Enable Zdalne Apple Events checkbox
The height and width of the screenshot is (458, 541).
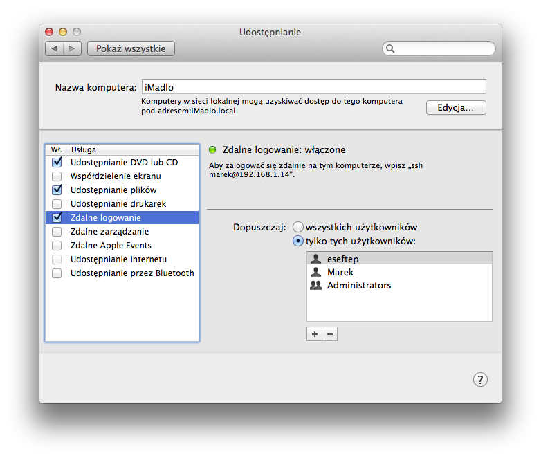tap(57, 246)
